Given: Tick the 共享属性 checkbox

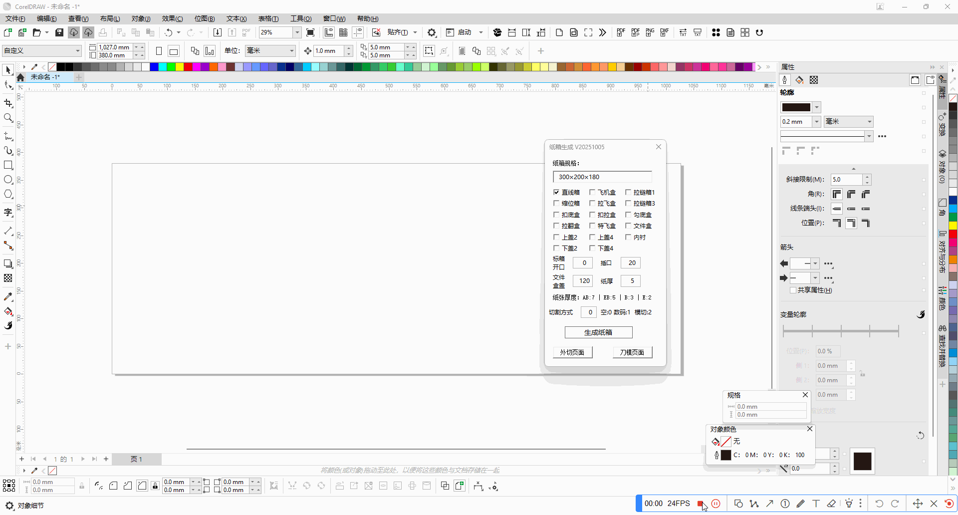Looking at the screenshot, I should (x=793, y=290).
